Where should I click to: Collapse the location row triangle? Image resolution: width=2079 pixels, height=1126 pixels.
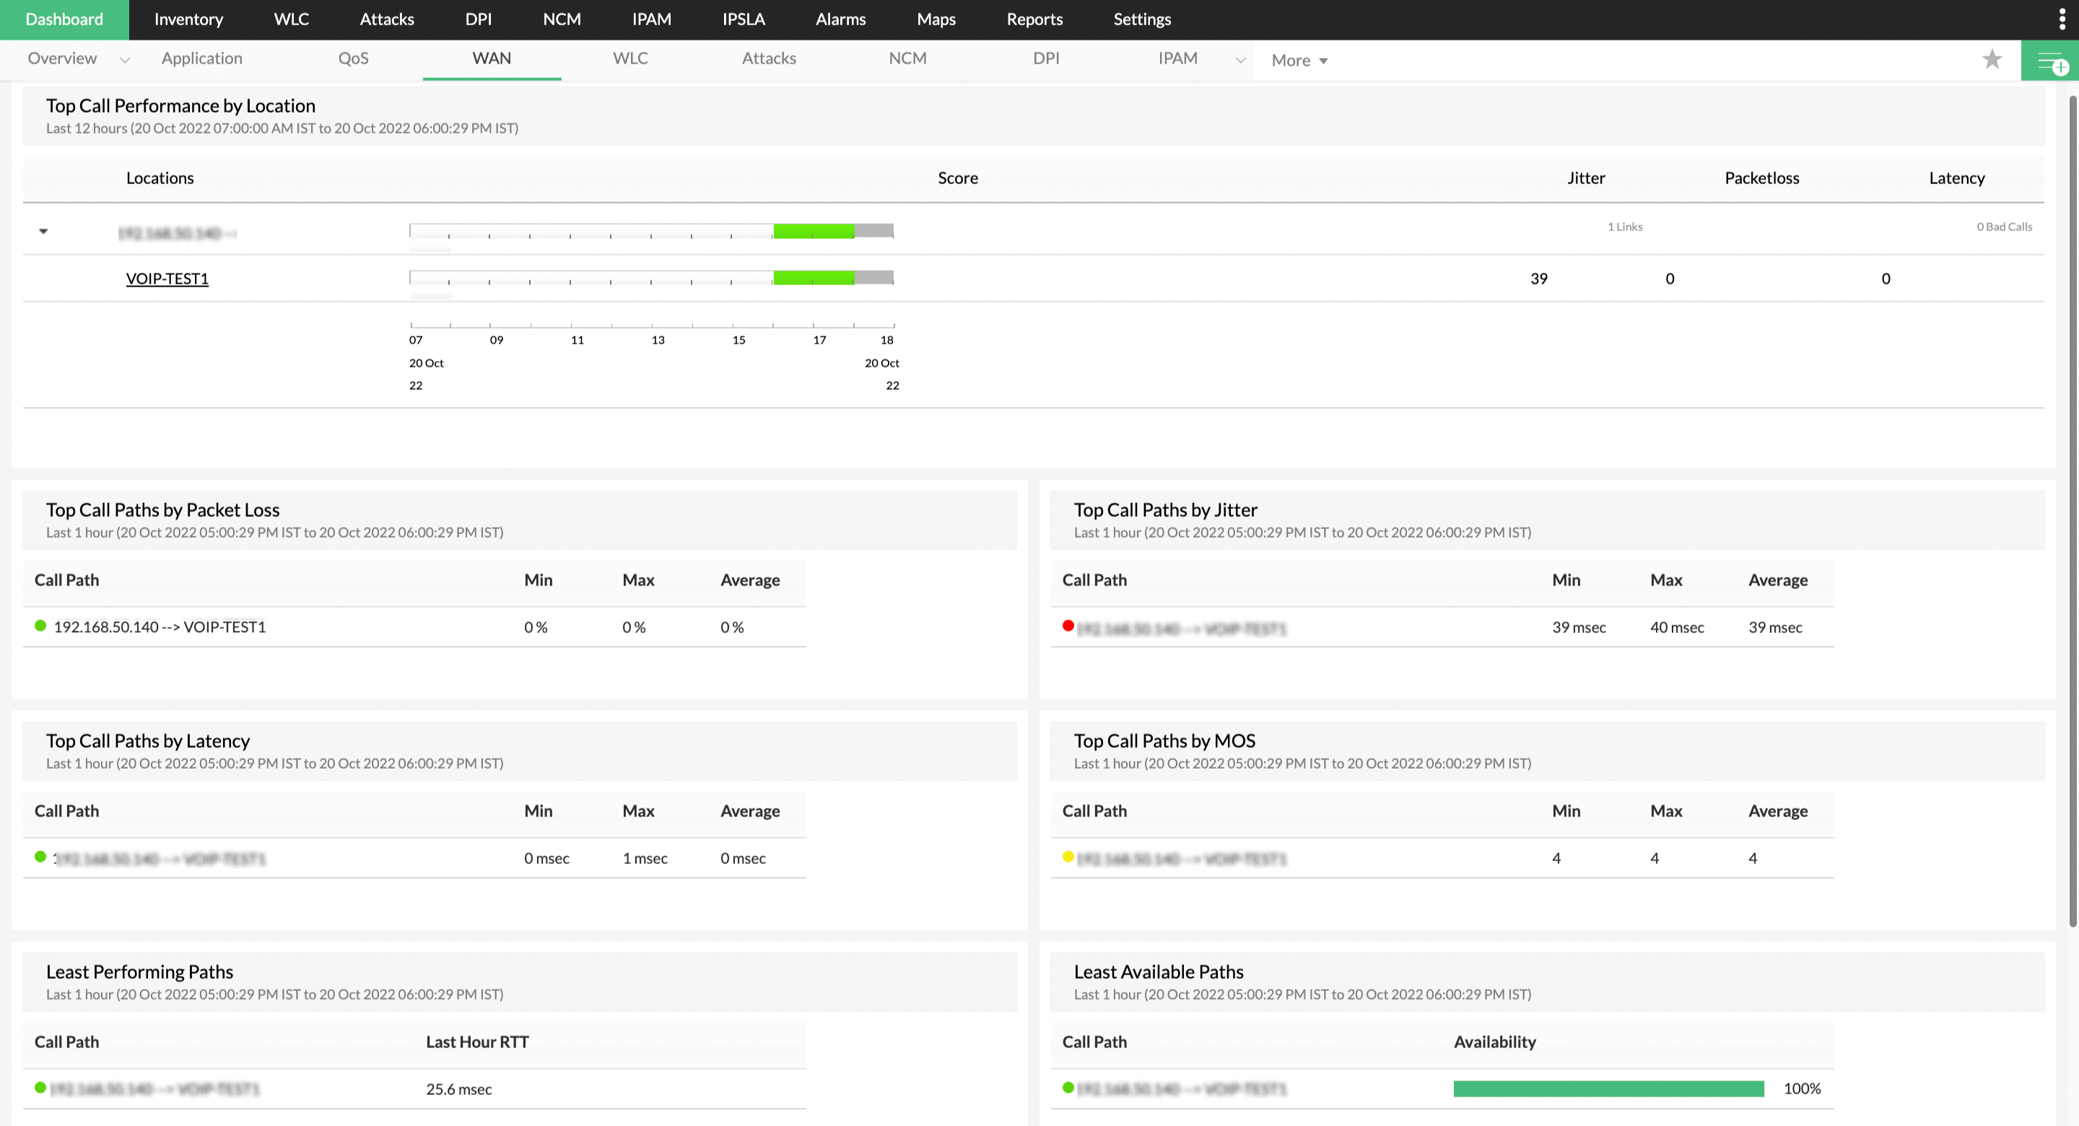(43, 232)
